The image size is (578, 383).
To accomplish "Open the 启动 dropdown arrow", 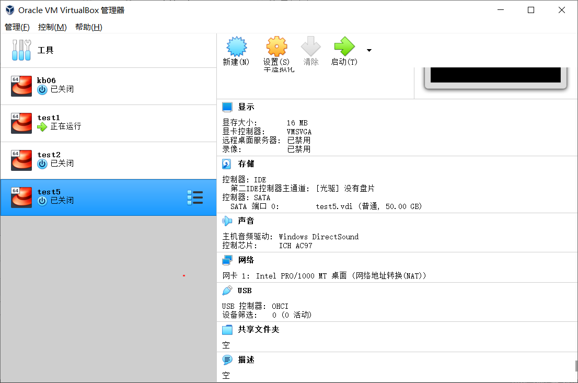I will pyautogui.click(x=368, y=50).
